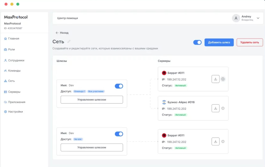265x167 pixels.
Task: Download config for top Беррат #011 server
Action: tap(216, 79)
